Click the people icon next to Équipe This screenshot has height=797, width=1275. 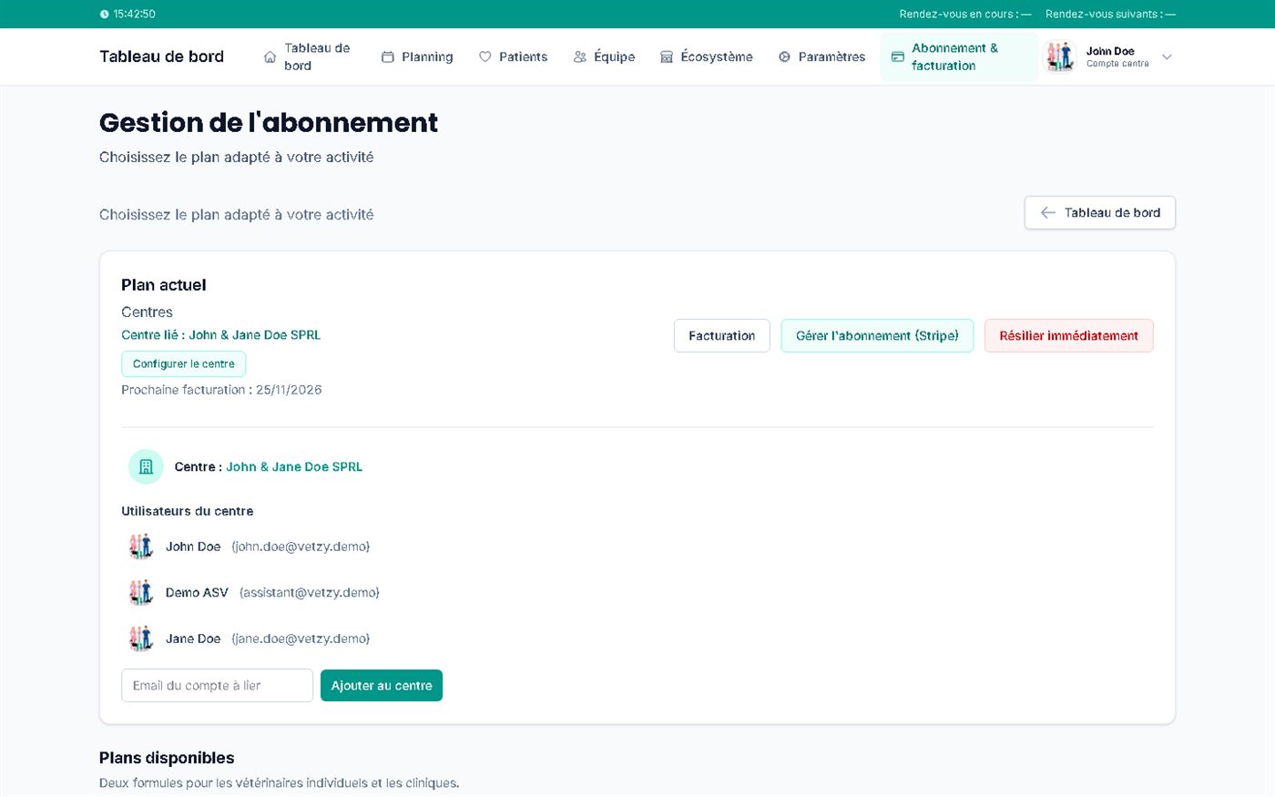[x=580, y=56]
